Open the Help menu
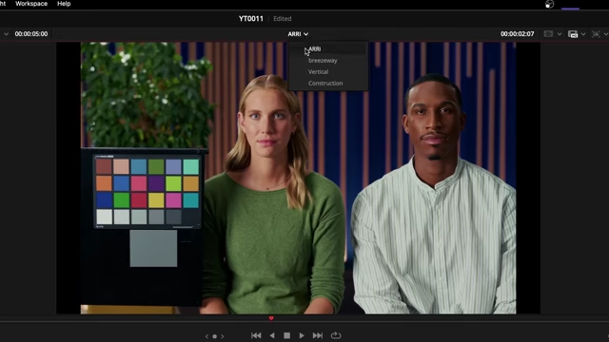609x342 pixels. point(64,4)
